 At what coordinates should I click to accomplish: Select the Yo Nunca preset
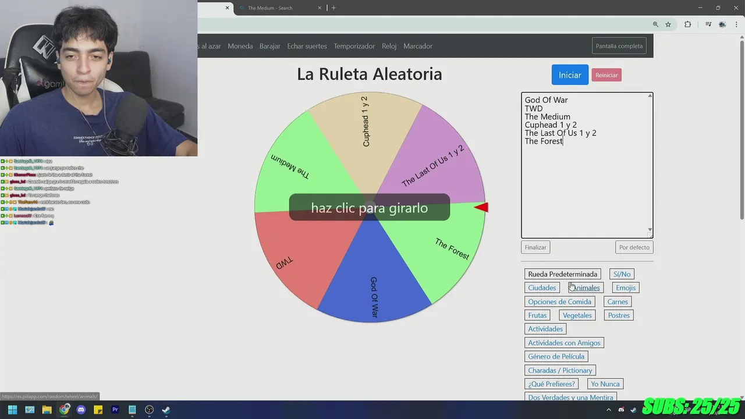pos(605,384)
